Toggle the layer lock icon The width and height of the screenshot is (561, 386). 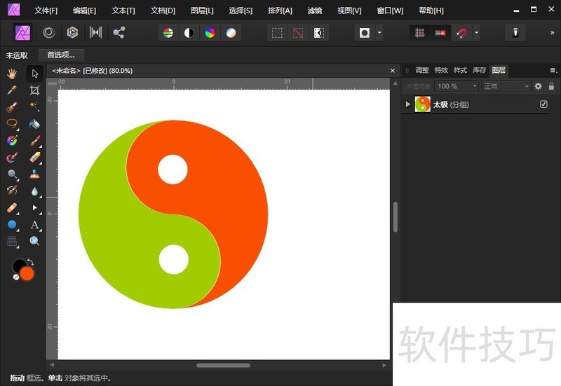(552, 86)
